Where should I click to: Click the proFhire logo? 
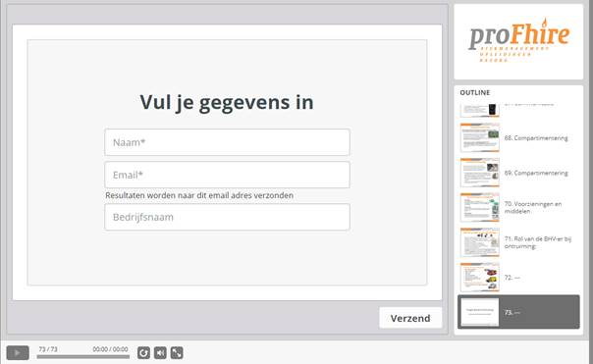coord(518,40)
